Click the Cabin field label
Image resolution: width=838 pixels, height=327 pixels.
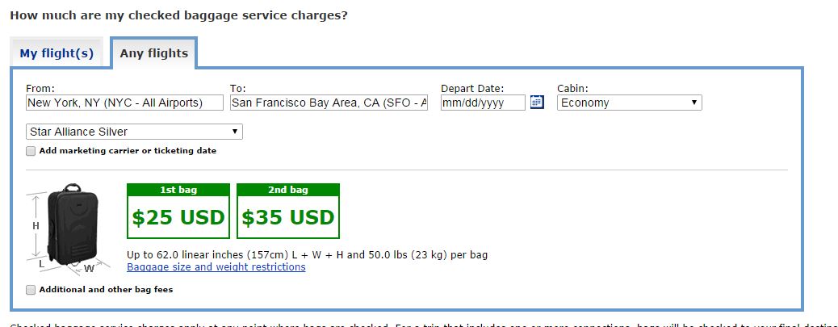pos(572,89)
